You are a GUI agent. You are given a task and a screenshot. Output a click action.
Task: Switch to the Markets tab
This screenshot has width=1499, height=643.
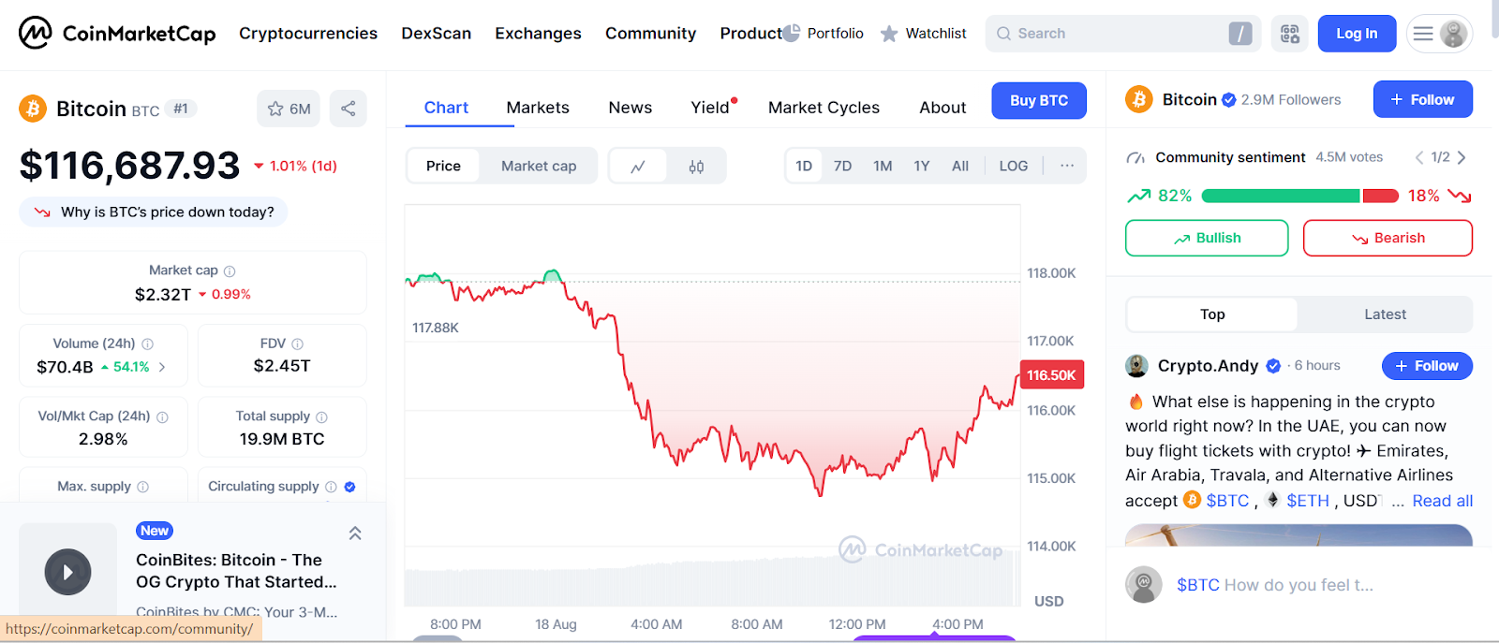point(538,108)
